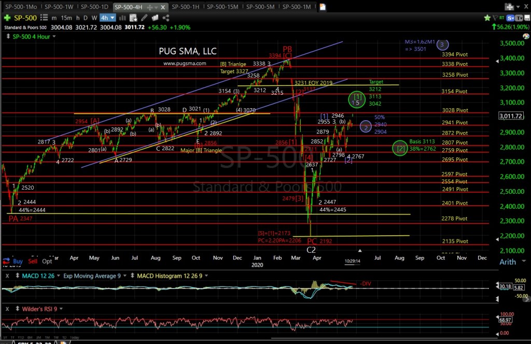Click the buy/sell swap arrows icon
The height and width of the screenshot is (344, 531).
pos(6,261)
